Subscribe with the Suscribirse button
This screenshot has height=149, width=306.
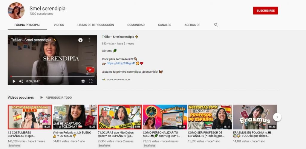coord(265,11)
